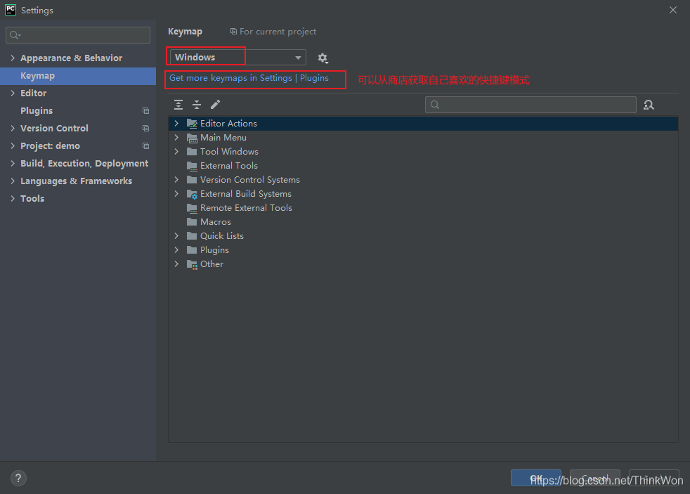Click the pencil Edit Shortcut icon
Screen dimensions: 690x494
(x=215, y=105)
